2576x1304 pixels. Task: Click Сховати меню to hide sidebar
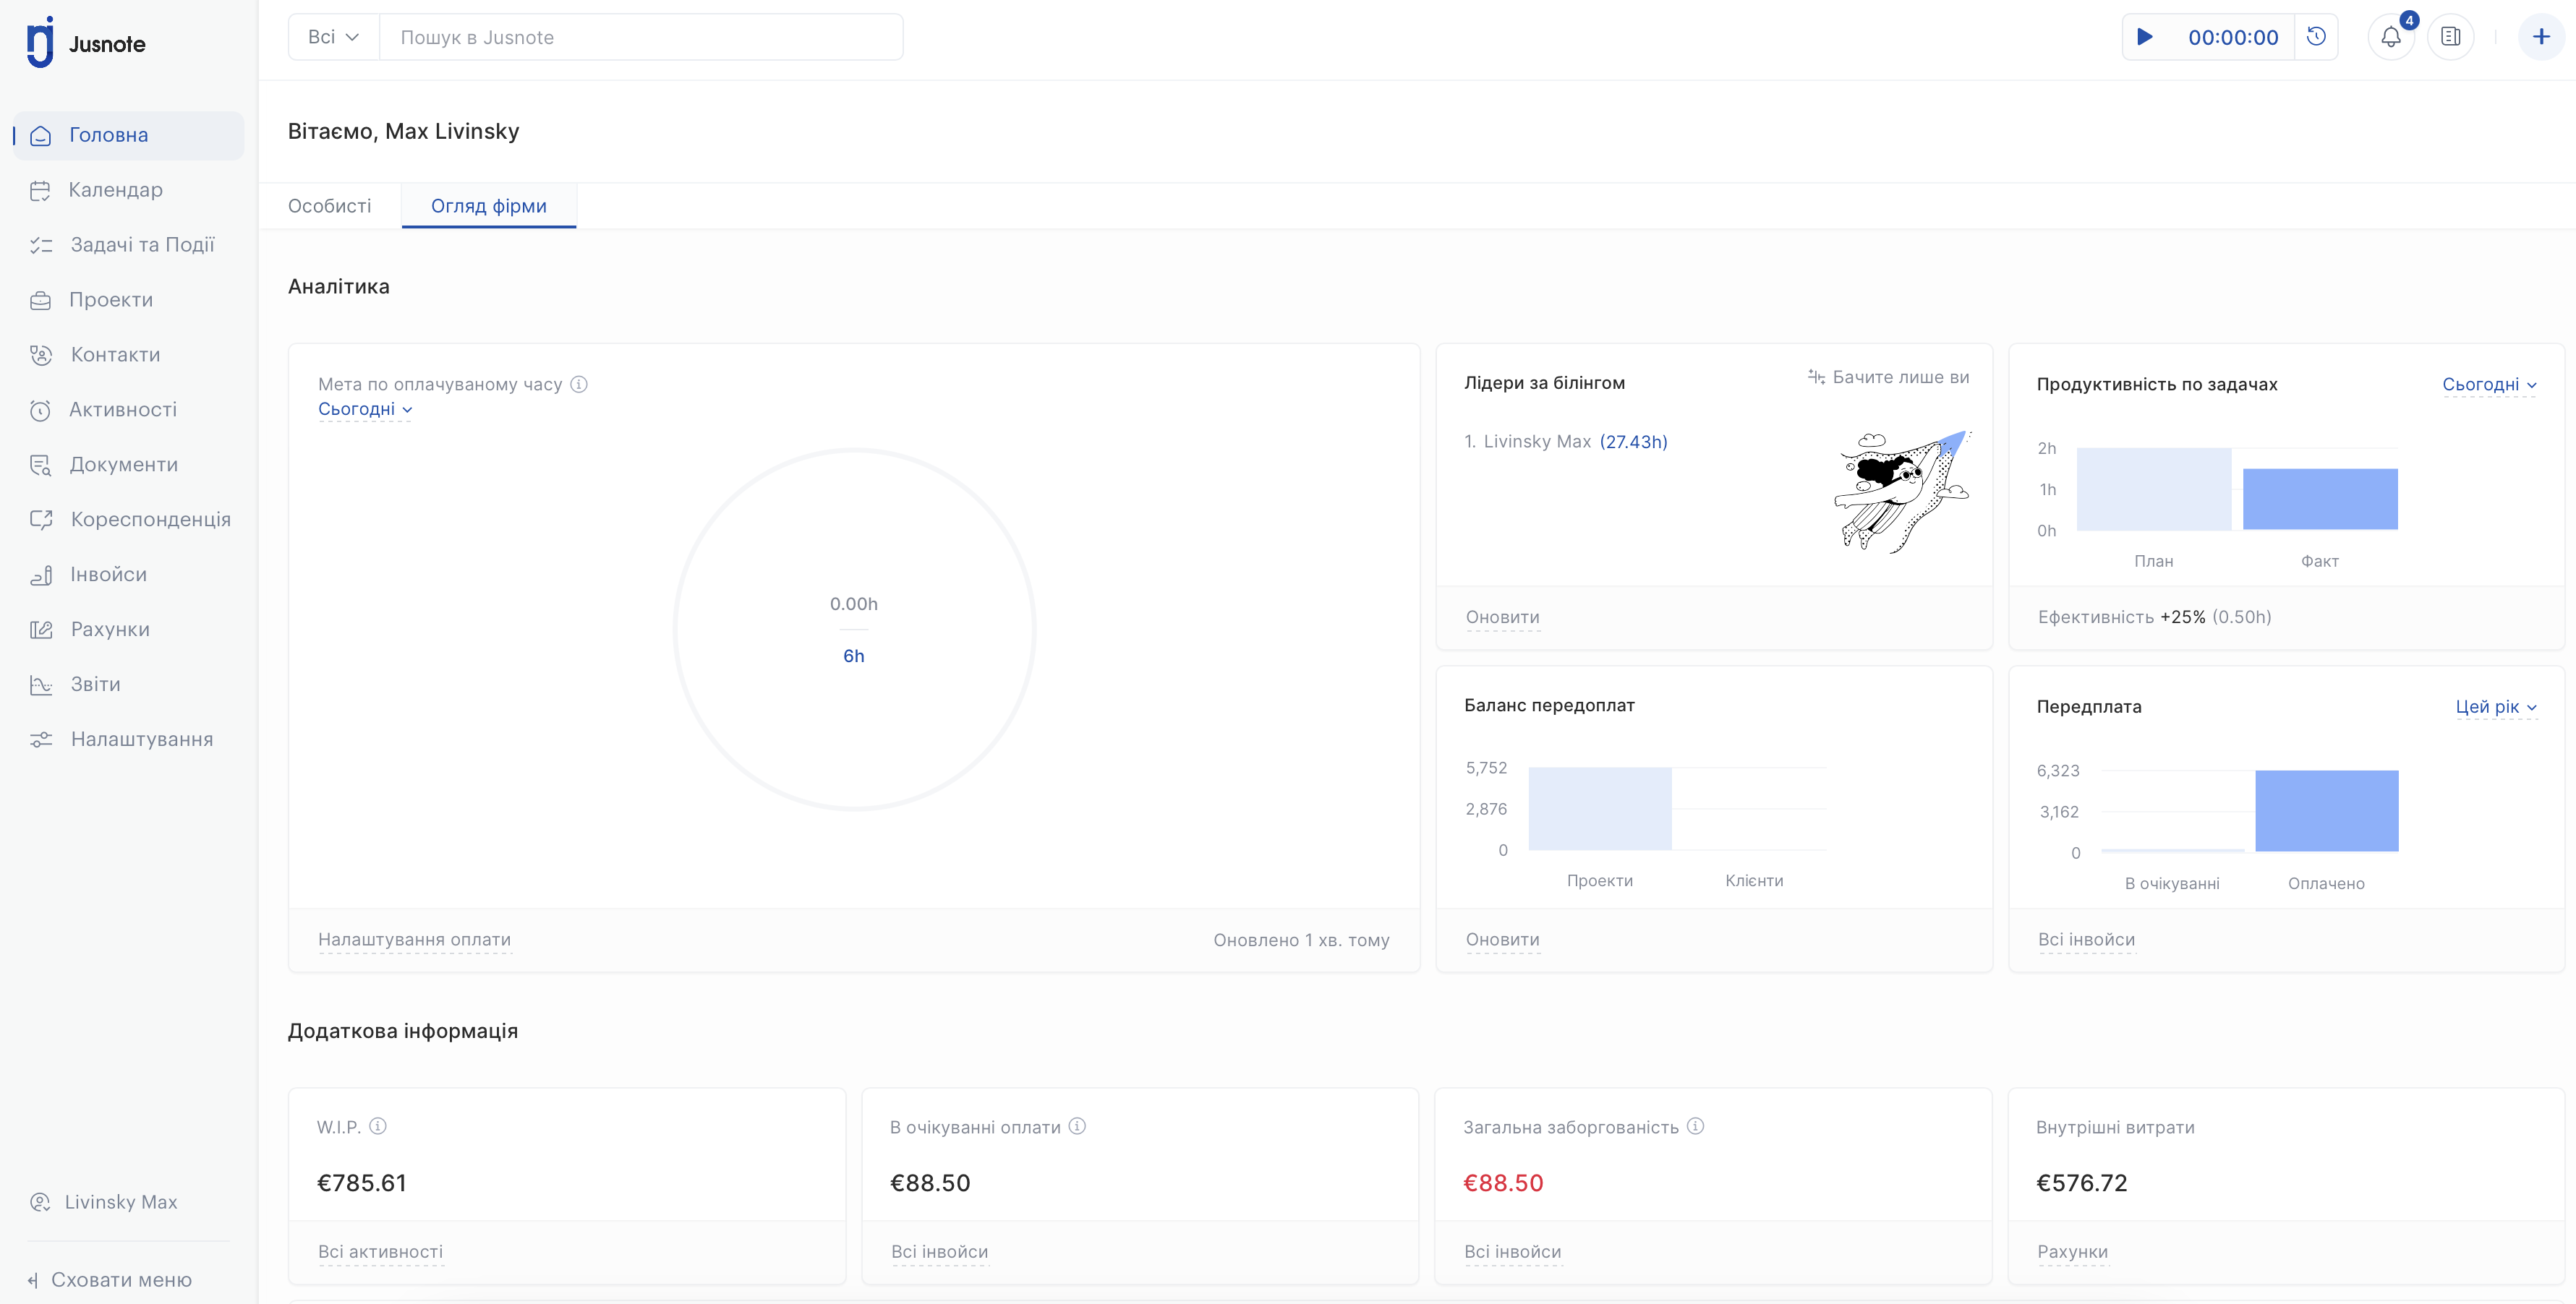coord(121,1280)
